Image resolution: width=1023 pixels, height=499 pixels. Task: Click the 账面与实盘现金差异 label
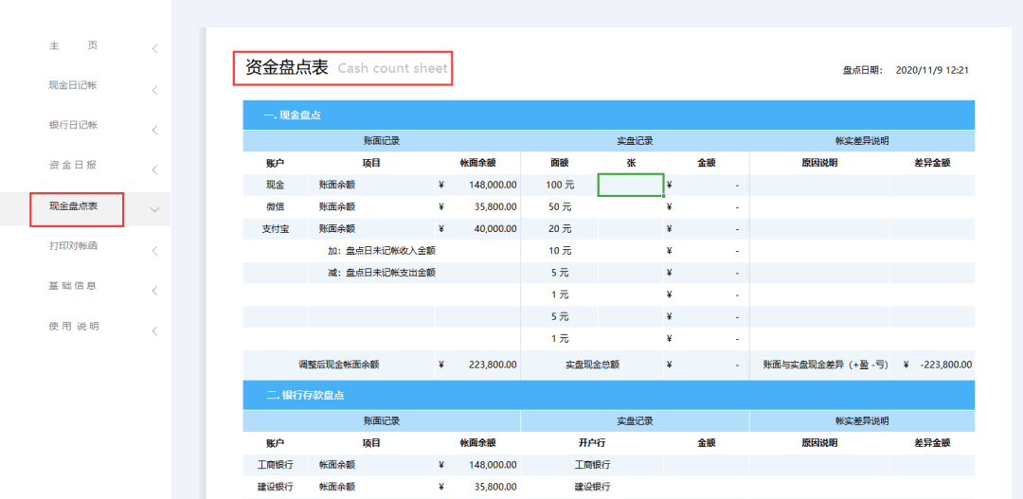coord(826,365)
